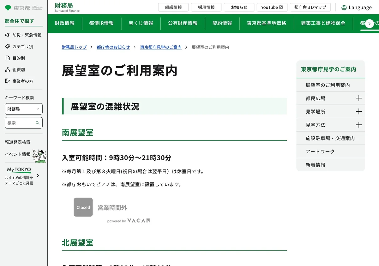This screenshot has width=379, height=266.
Task: Click the 採用情報 header button
Action: click(206, 7)
